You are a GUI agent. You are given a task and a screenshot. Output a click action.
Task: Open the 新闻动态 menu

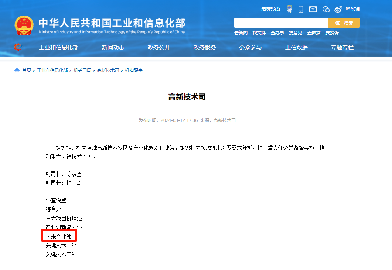pos(113,48)
